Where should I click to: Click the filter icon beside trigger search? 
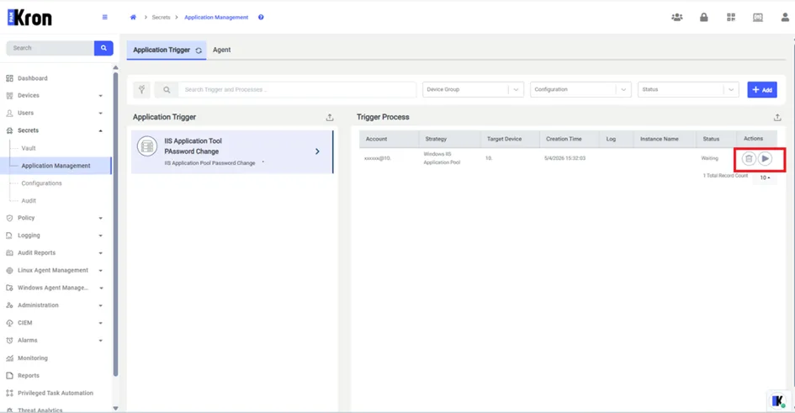tap(142, 90)
